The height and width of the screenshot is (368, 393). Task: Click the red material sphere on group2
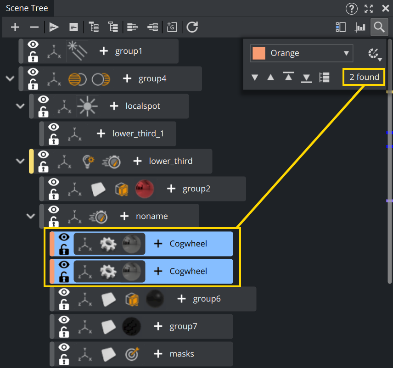[x=144, y=189]
